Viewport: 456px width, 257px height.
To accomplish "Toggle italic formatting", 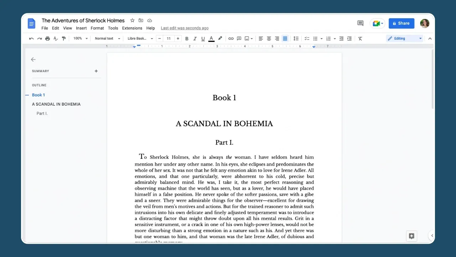I will pyautogui.click(x=195, y=38).
